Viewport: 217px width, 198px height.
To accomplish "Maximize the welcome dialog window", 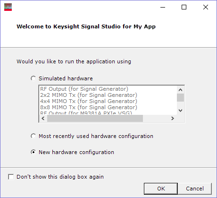I will coord(184,7).
